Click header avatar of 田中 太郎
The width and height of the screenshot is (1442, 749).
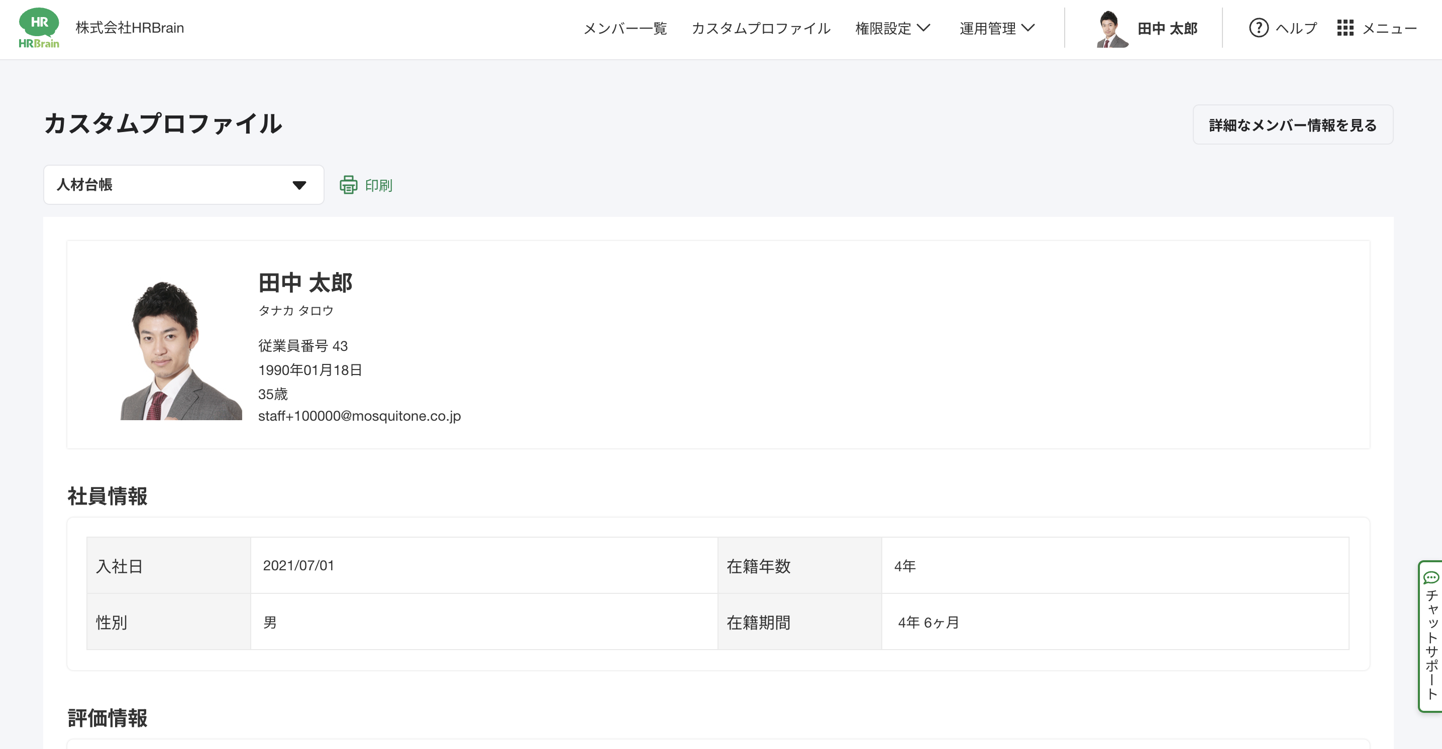click(x=1111, y=29)
